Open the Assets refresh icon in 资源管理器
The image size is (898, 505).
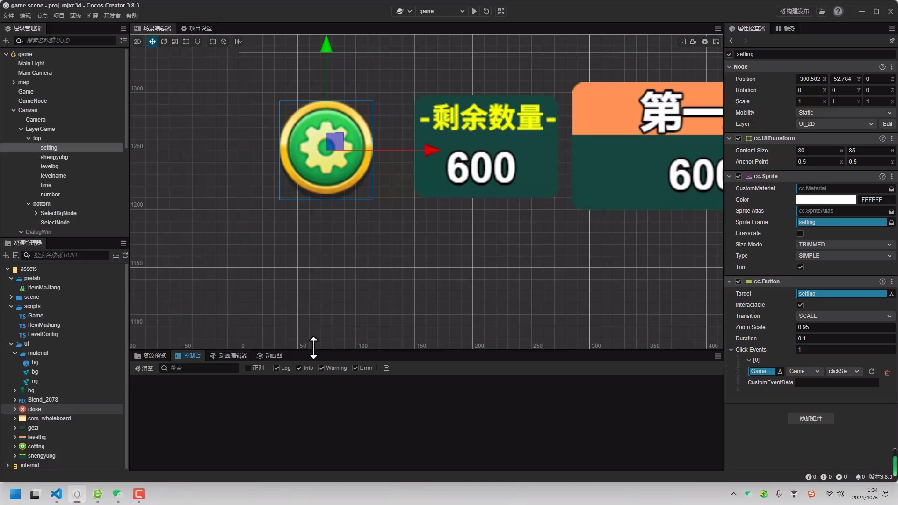click(x=125, y=255)
